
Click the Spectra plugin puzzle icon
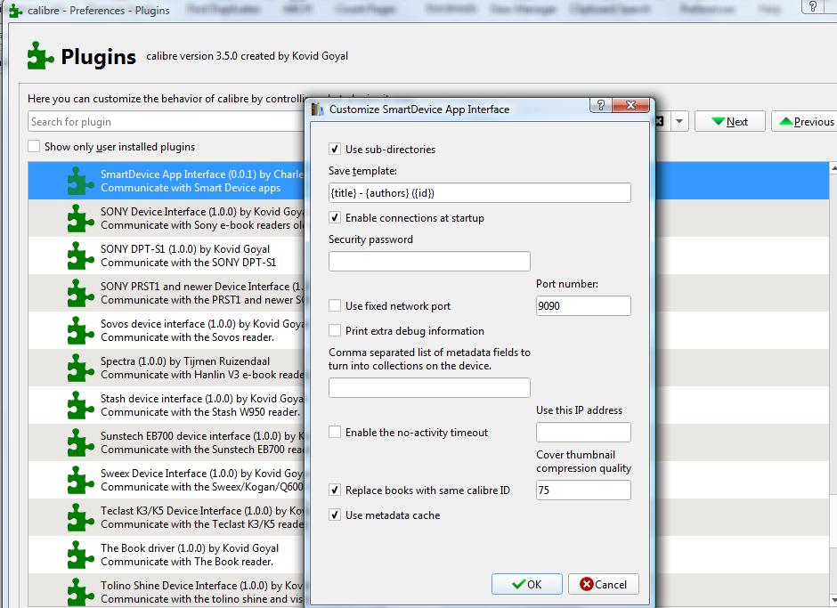(81, 368)
